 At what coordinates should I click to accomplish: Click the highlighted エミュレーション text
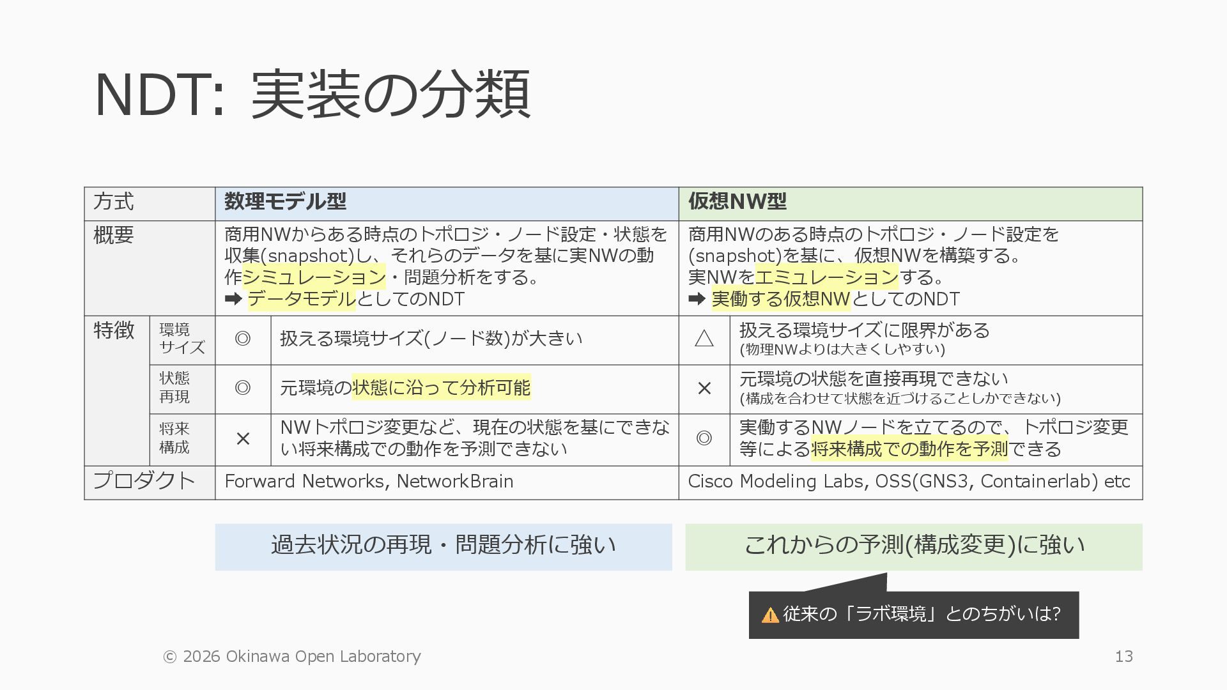pos(826,277)
